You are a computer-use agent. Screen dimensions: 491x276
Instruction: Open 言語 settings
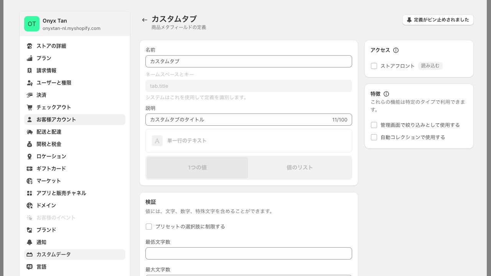point(75,267)
